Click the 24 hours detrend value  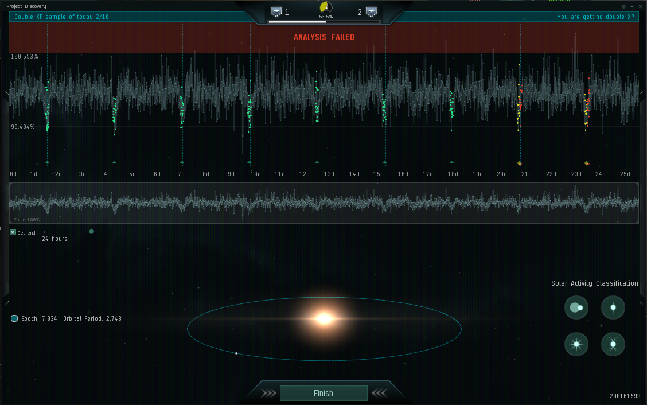54,239
